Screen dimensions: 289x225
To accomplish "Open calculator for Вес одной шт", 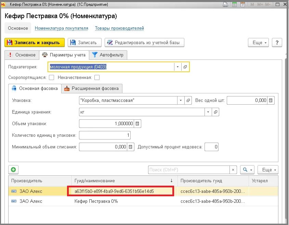I will pos(271,101).
